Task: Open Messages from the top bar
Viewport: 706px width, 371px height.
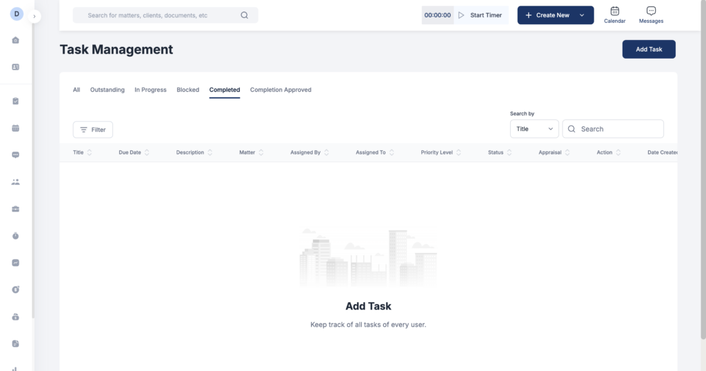Action: [651, 15]
